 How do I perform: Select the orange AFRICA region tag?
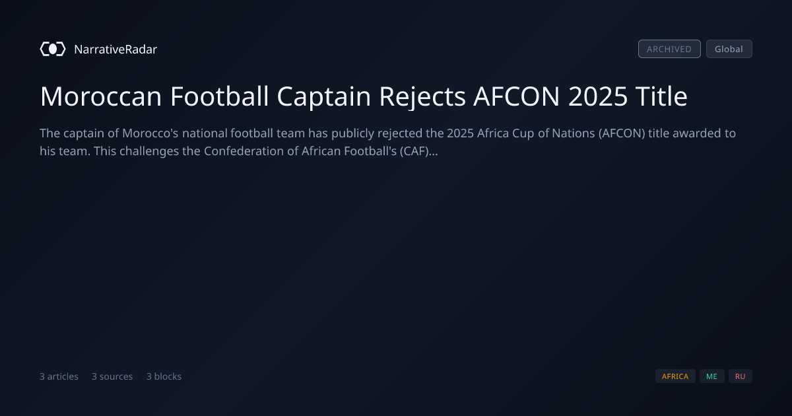coord(675,376)
